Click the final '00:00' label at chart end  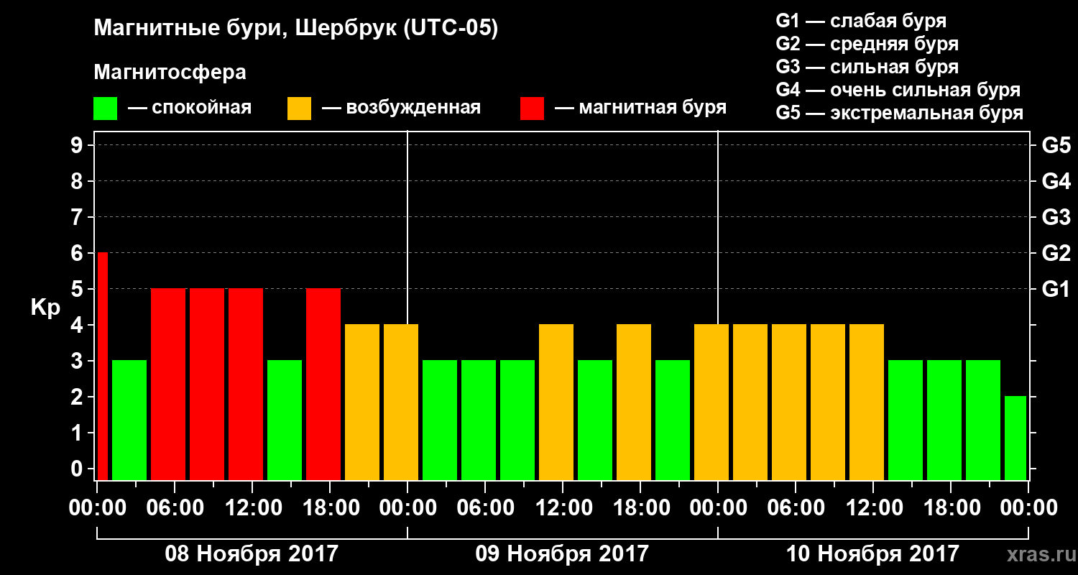(x=1028, y=508)
